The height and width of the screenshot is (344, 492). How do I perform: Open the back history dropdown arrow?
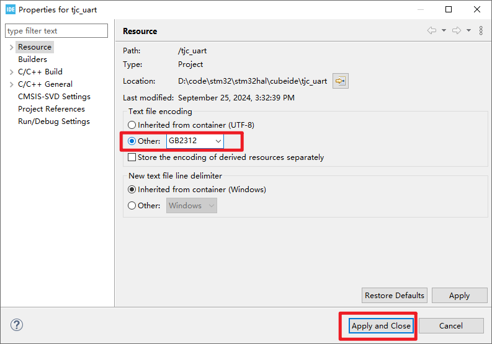pos(444,31)
